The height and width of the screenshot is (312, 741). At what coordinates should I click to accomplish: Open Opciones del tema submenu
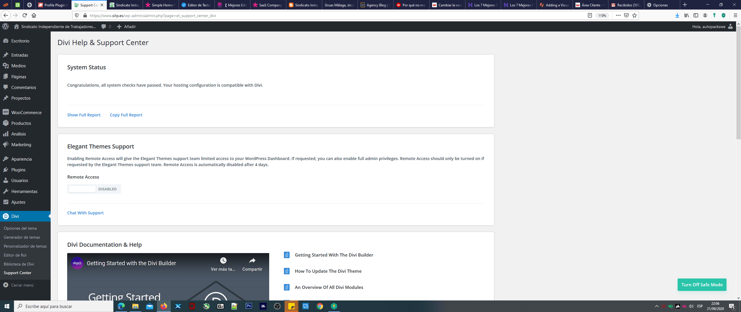pyautogui.click(x=20, y=228)
